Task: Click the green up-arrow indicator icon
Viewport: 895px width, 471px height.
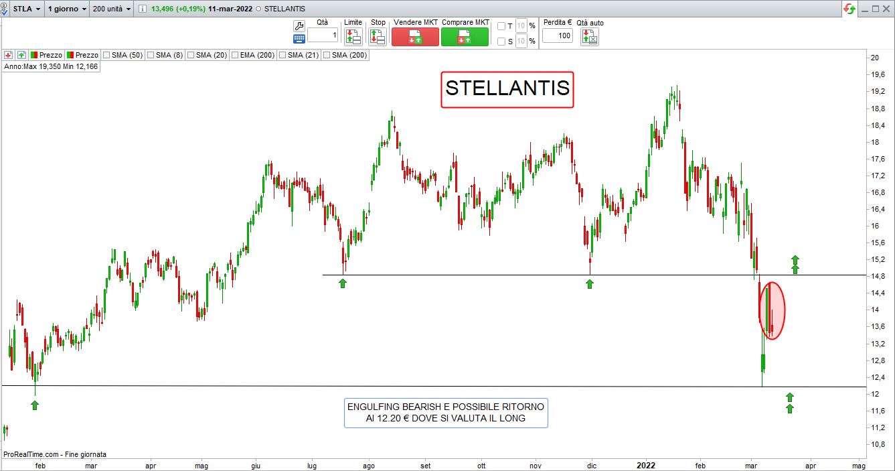Action: [21, 55]
